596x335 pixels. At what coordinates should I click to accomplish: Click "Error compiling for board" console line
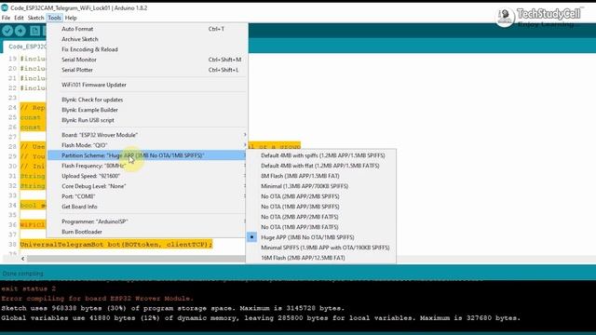pyautogui.click(x=97, y=299)
